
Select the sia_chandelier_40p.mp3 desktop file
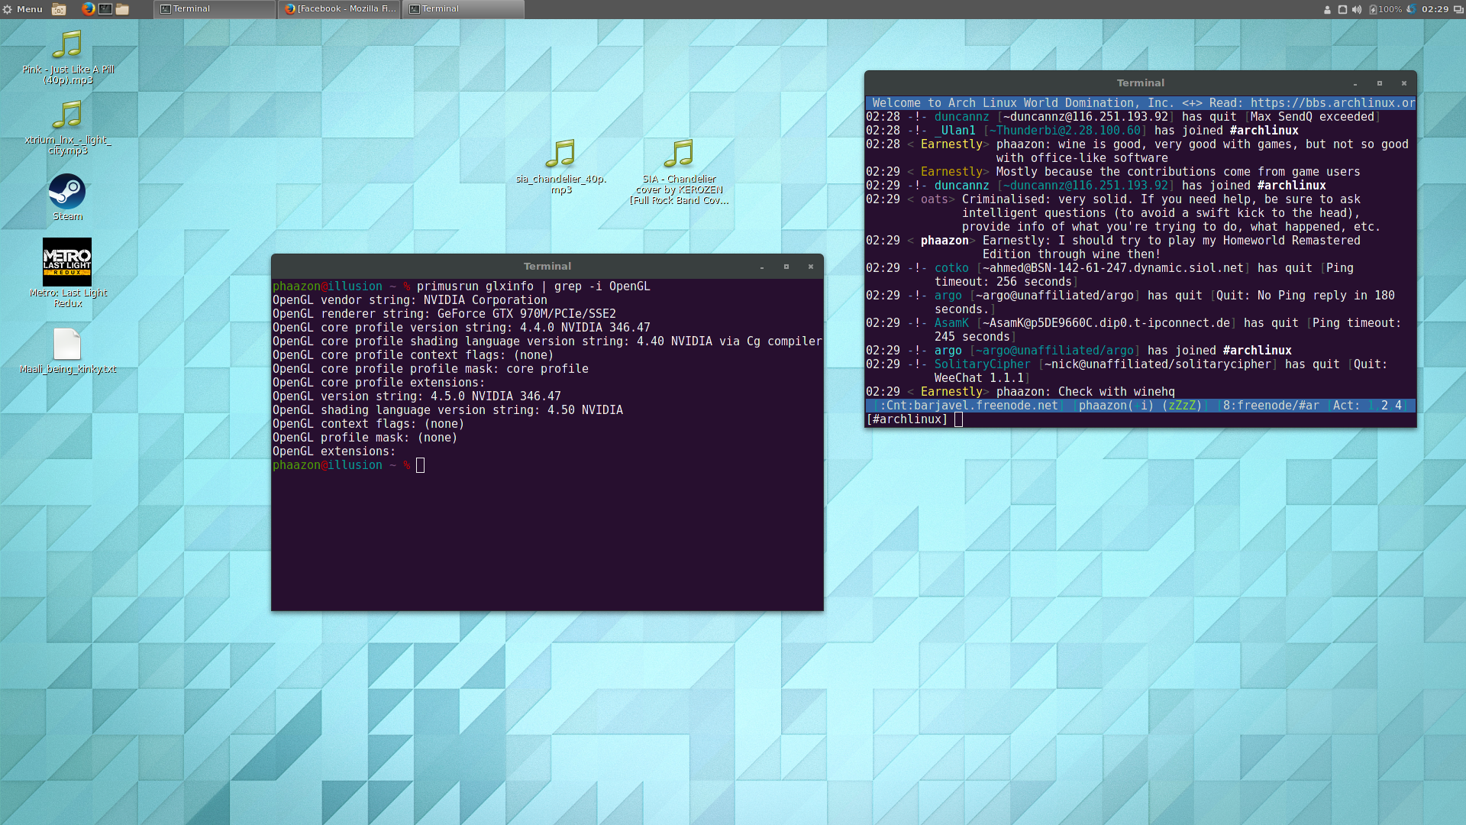[x=560, y=155]
